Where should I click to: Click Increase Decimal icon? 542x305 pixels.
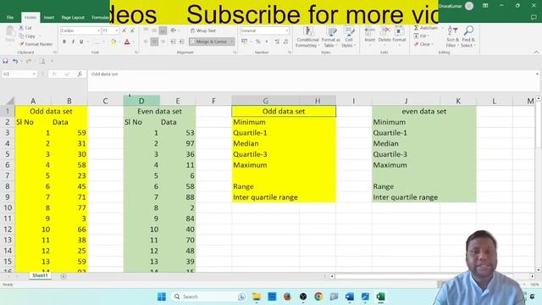pyautogui.click(x=277, y=42)
